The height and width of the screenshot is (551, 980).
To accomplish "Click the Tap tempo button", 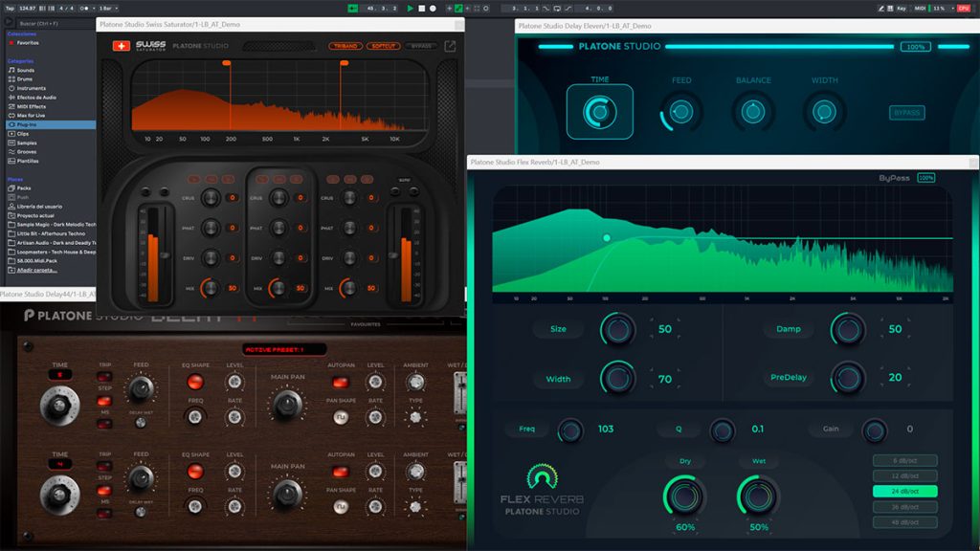I will tap(10, 8).
